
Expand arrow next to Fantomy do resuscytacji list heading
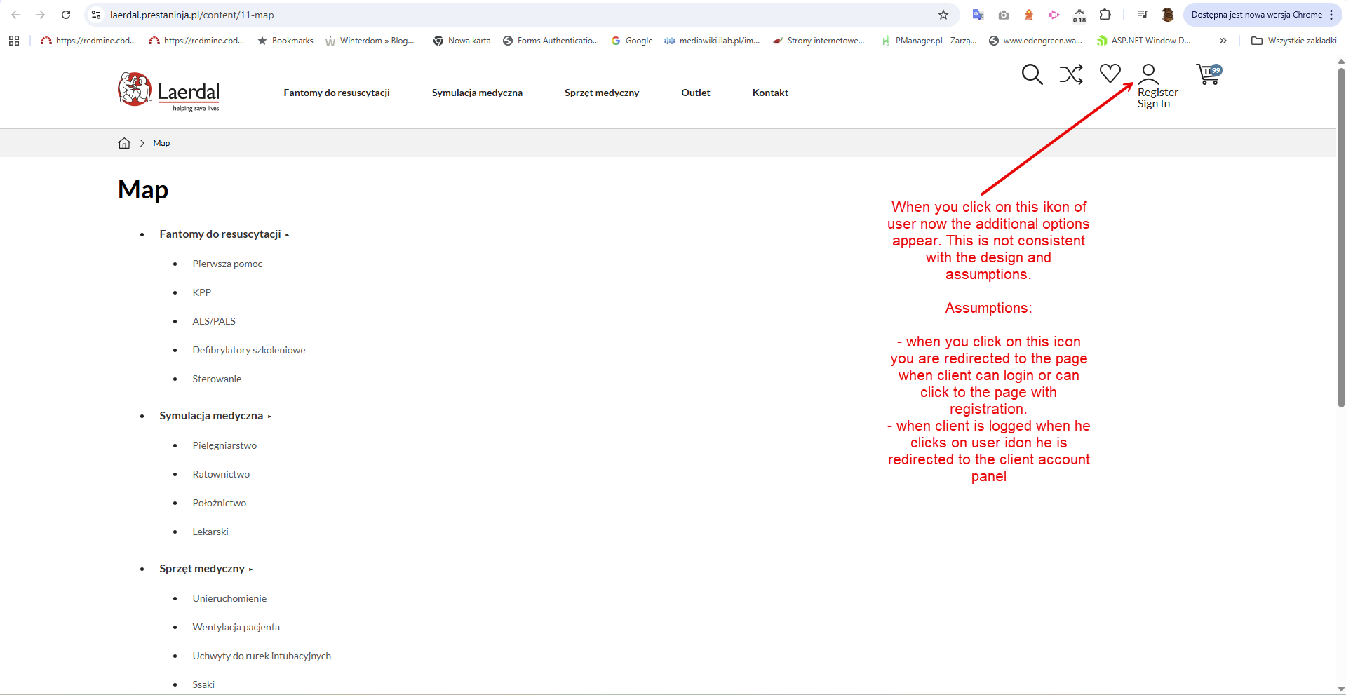click(x=287, y=235)
